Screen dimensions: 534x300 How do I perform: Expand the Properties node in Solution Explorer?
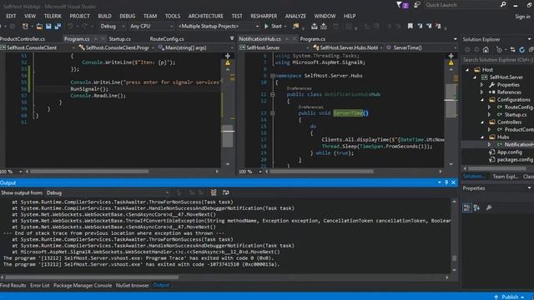(481, 85)
